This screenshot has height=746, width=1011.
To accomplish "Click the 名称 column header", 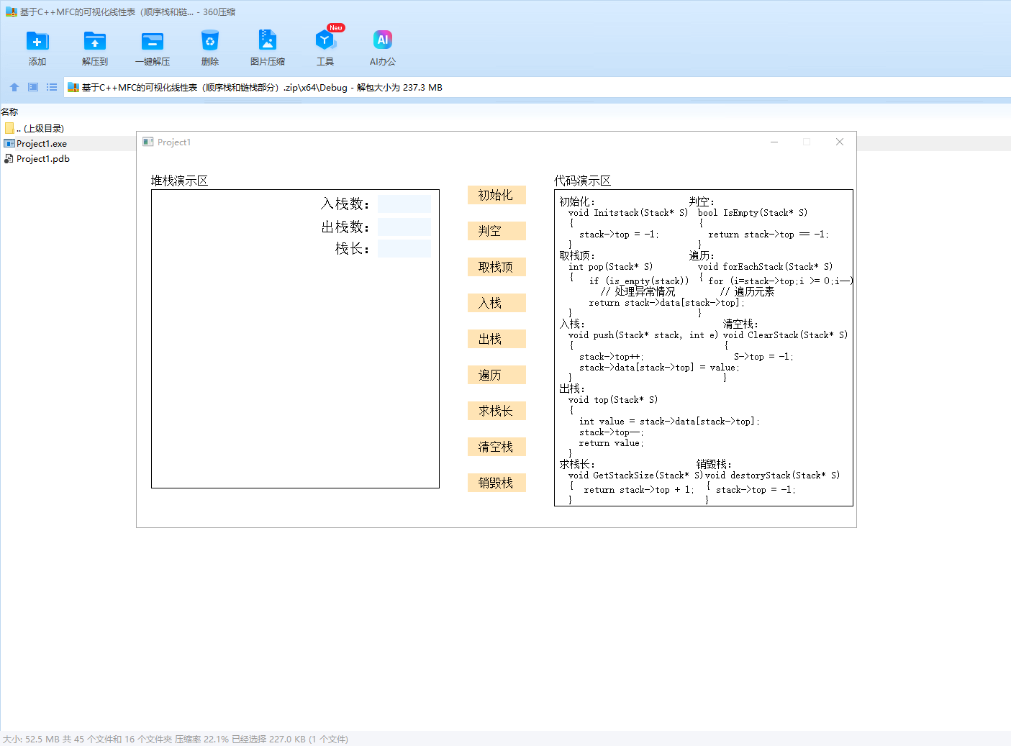I will pyautogui.click(x=10, y=112).
